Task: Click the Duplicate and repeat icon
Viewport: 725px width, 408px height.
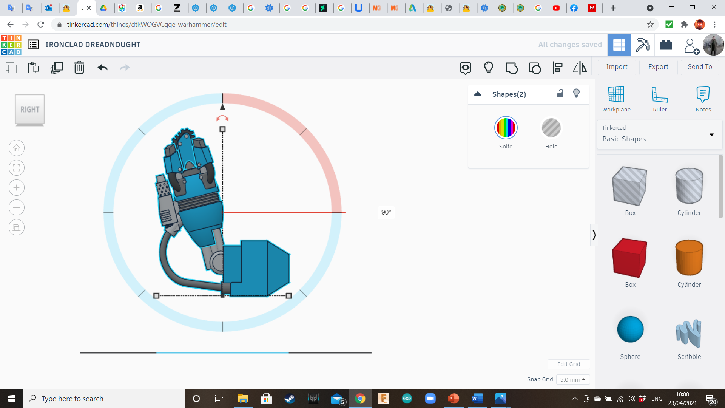Action: [x=57, y=68]
